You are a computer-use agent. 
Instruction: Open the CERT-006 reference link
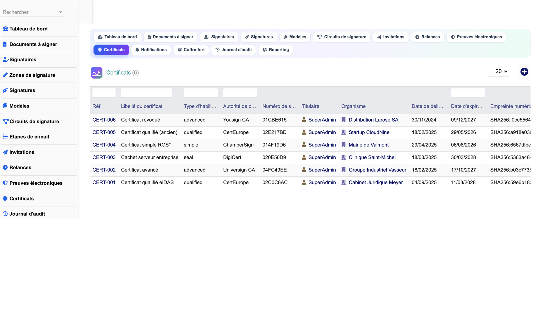[104, 120]
